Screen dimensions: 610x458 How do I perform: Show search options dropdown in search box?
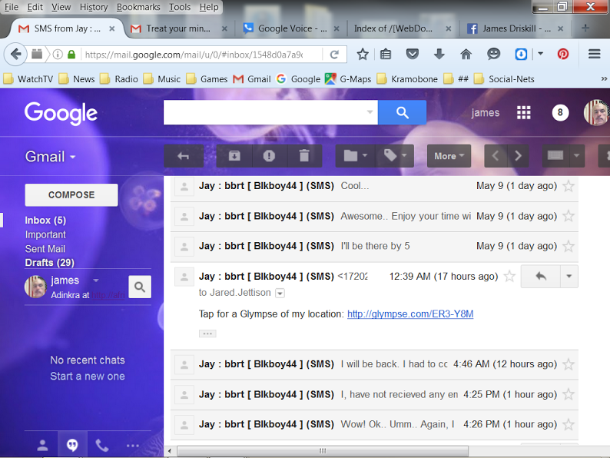370,112
